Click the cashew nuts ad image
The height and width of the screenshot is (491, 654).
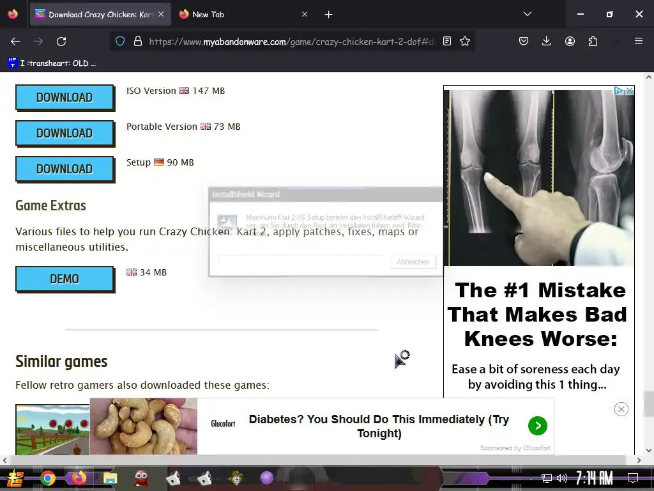[144, 426]
